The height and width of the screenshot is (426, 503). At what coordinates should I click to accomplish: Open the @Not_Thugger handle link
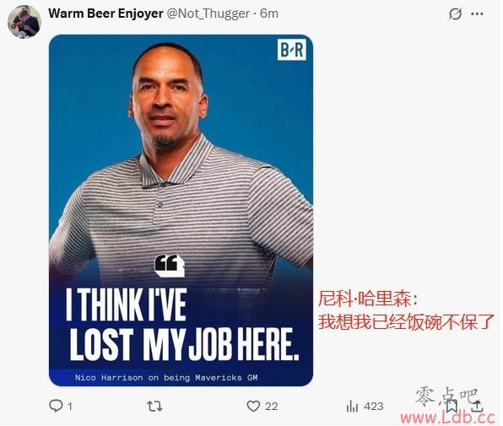tap(208, 13)
